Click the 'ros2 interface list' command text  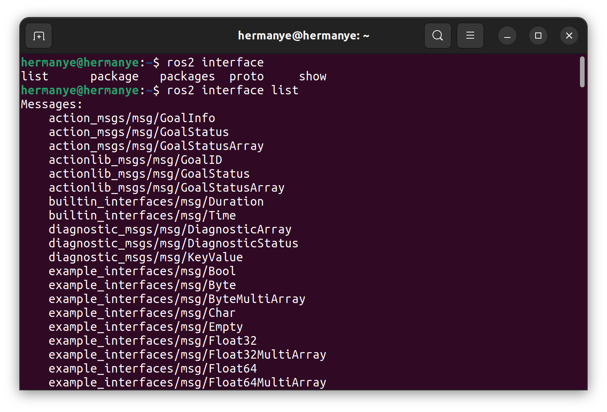(x=233, y=90)
